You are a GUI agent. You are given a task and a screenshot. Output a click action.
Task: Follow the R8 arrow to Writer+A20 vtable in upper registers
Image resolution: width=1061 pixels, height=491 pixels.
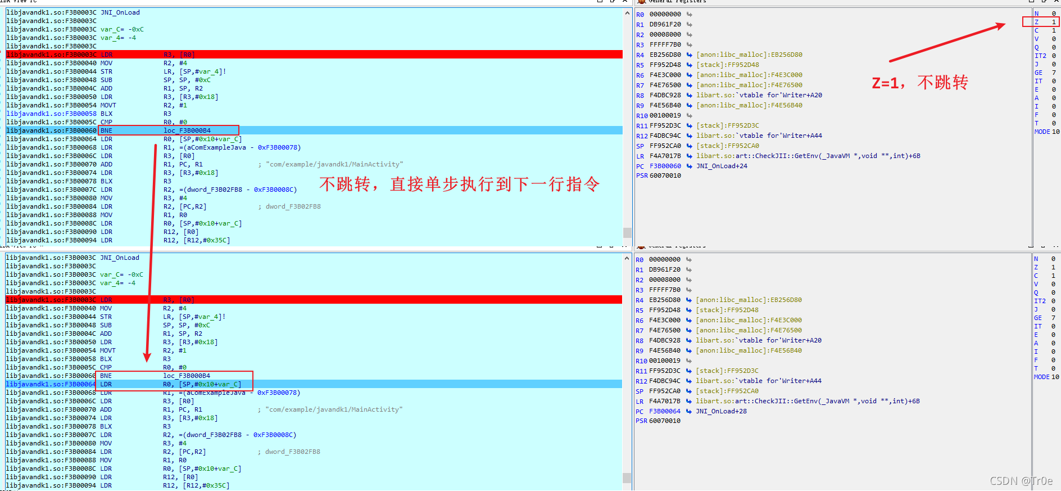[x=689, y=95]
